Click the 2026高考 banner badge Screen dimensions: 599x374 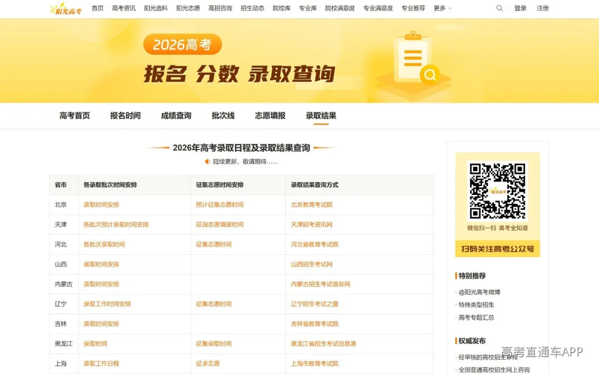(182, 44)
